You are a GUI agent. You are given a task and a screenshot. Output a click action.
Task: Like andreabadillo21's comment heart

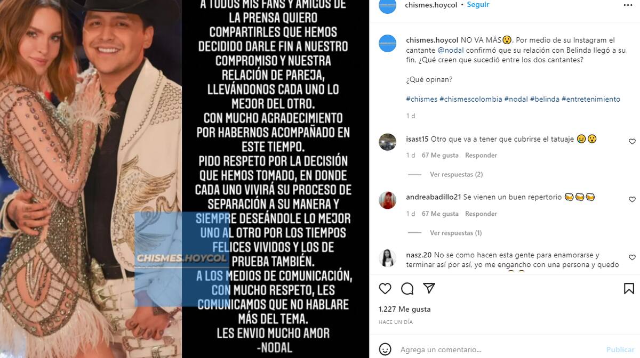(632, 199)
